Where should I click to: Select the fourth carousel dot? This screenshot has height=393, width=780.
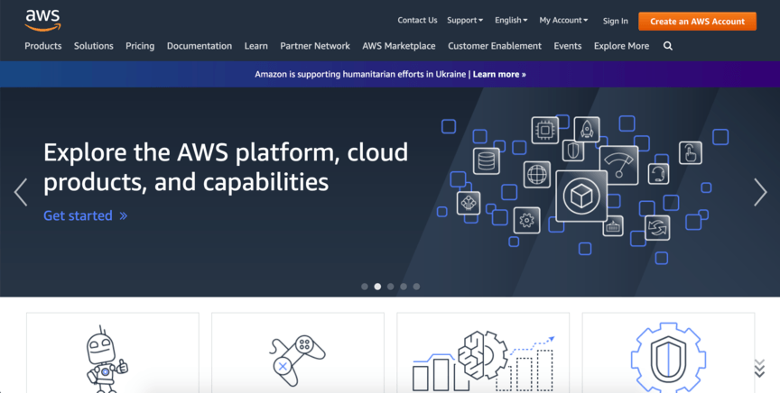pyautogui.click(x=404, y=287)
